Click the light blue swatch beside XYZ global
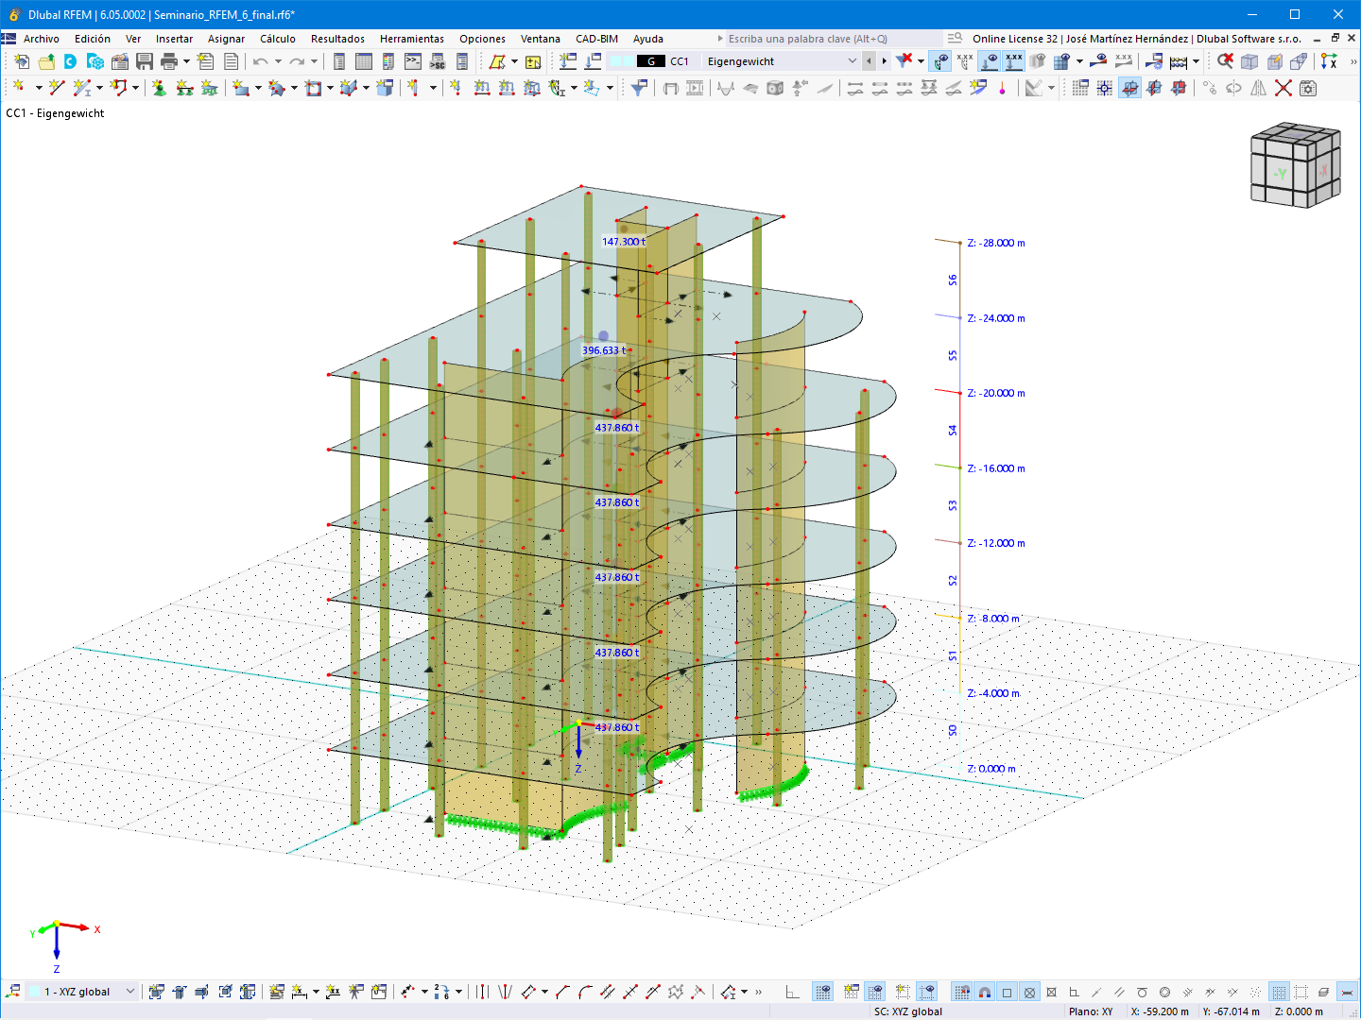Screen dimensions: 1361x1020 [35, 992]
